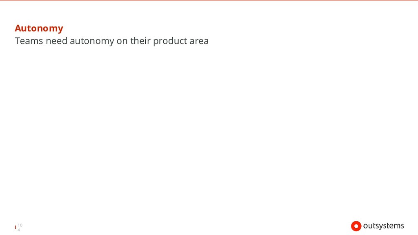The height and width of the screenshot is (235, 418).
Task: Click the word area ending the subtitle
Action: tap(199, 41)
